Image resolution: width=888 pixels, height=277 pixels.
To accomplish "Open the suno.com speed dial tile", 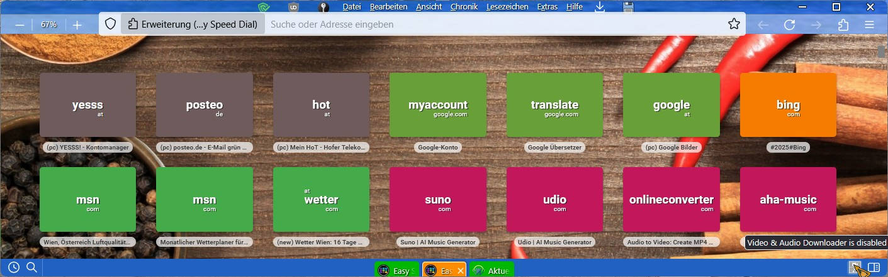I will pyautogui.click(x=438, y=199).
